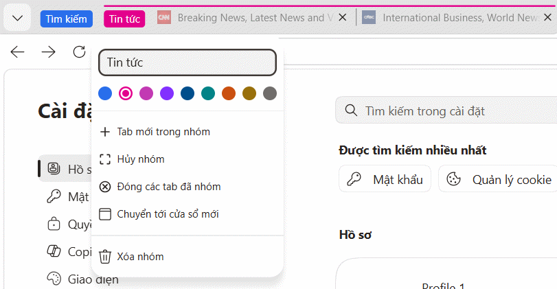
Task: Click the trash can delete group icon
Action: point(105,256)
